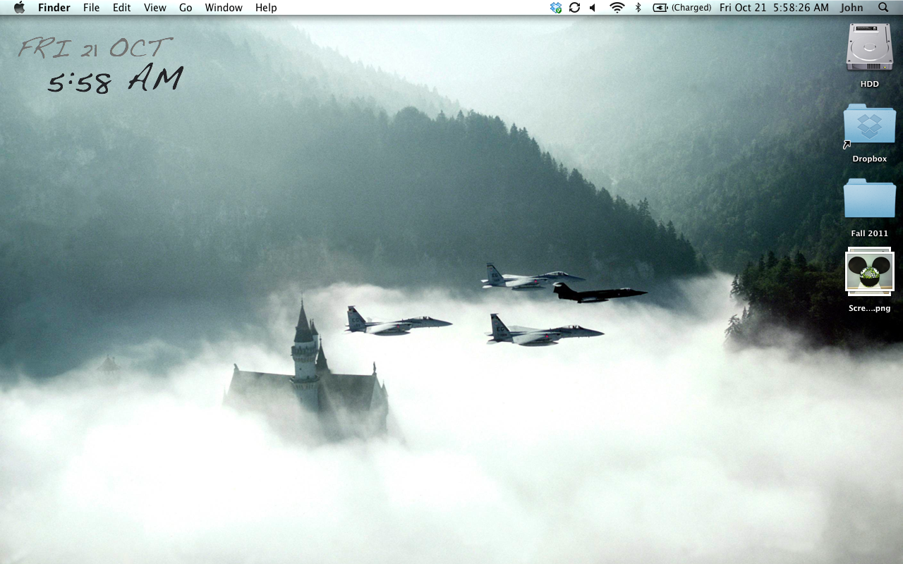Open the Go menu
Viewport: 903px width, 564px height.
tap(186, 8)
